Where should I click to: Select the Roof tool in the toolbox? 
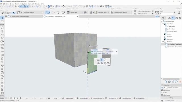(x=2, y=41)
